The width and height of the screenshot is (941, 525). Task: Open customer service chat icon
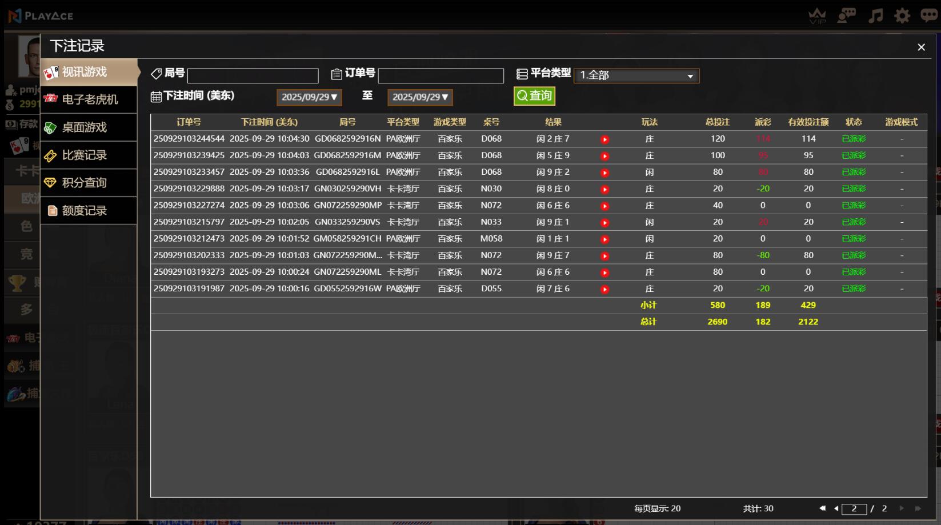(x=846, y=15)
